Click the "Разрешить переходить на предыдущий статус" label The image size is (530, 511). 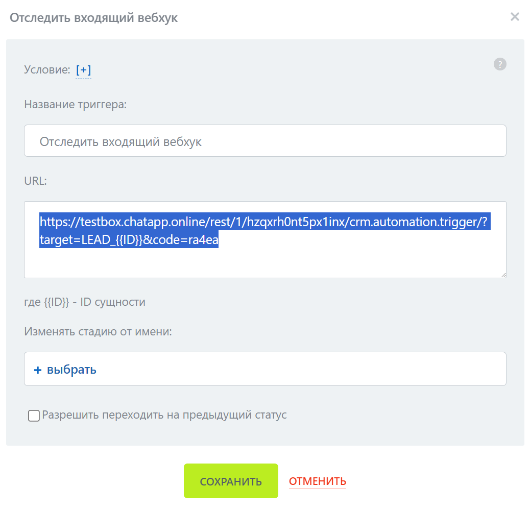(x=164, y=415)
